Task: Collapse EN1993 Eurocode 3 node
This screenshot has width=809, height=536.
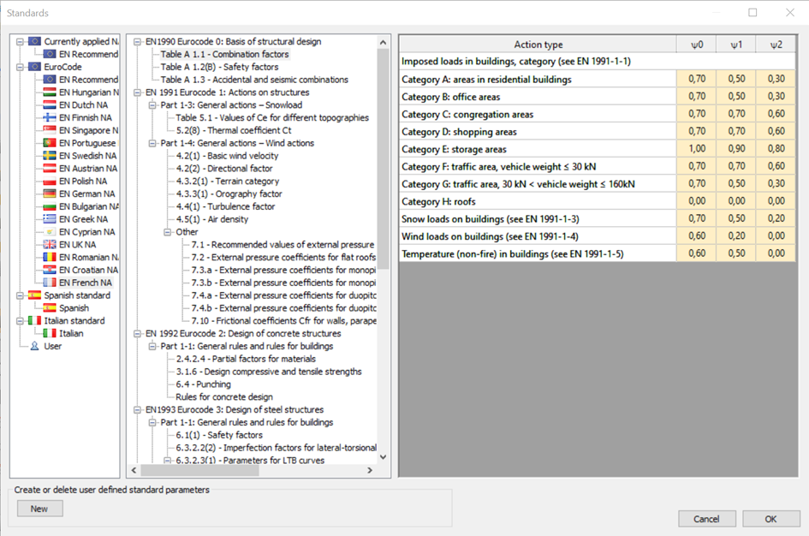Action: tap(137, 409)
